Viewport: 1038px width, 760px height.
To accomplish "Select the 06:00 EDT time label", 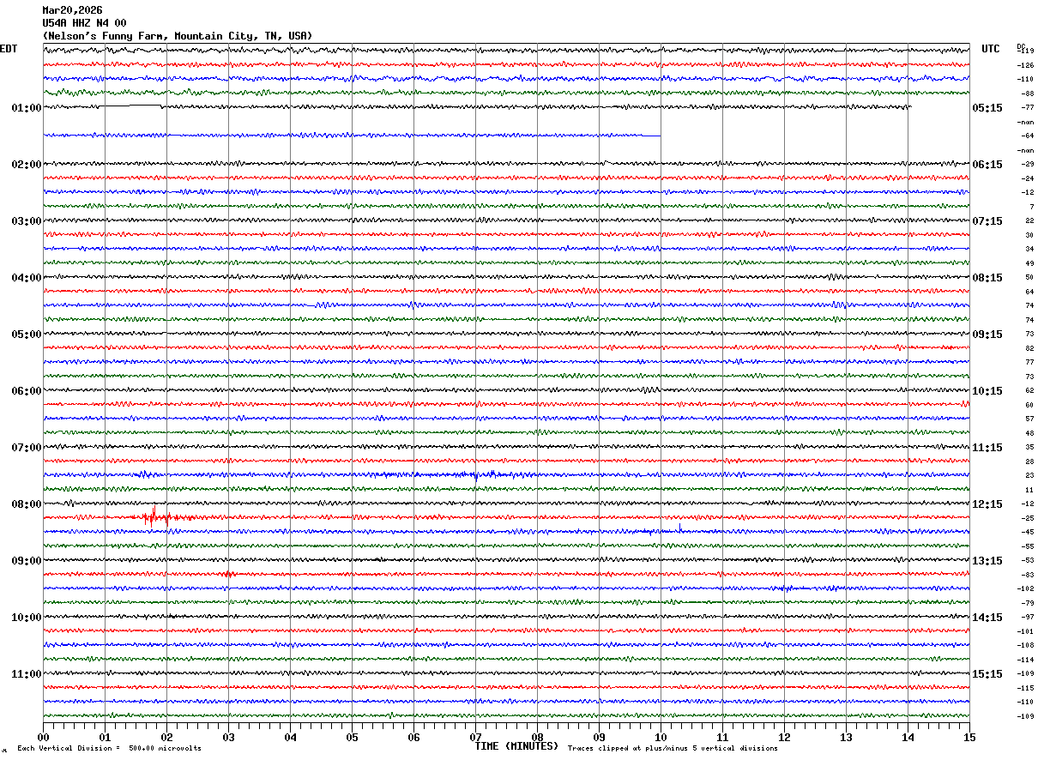I will tap(27, 391).
